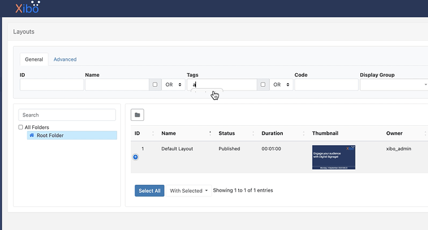Click the Xibo logo

[27, 7]
